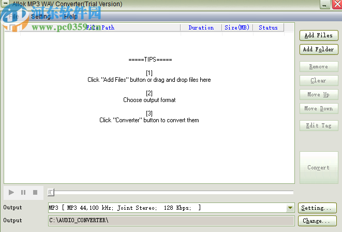This screenshot has width=342, height=232.
Task: Click the Move Up button
Action: tap(319, 94)
